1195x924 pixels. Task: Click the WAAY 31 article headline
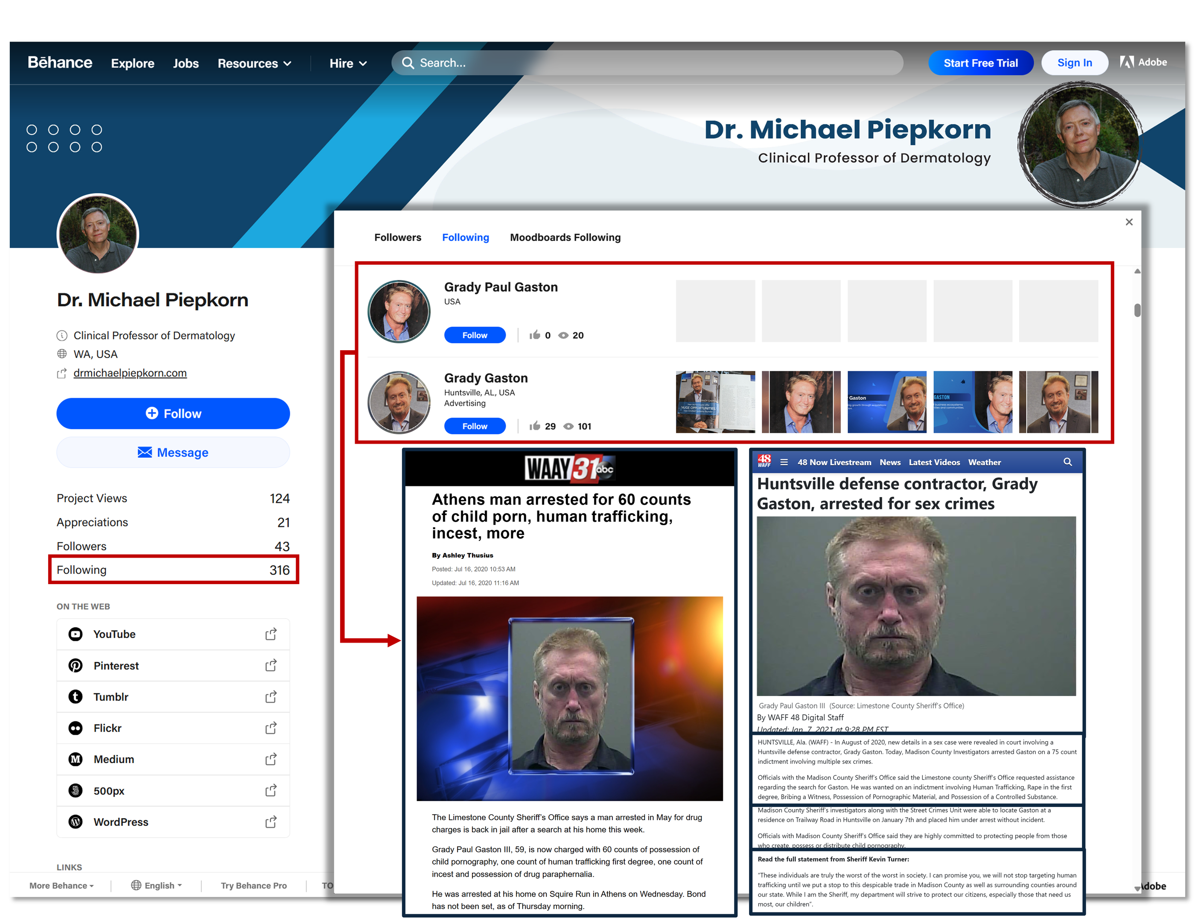coord(561,516)
